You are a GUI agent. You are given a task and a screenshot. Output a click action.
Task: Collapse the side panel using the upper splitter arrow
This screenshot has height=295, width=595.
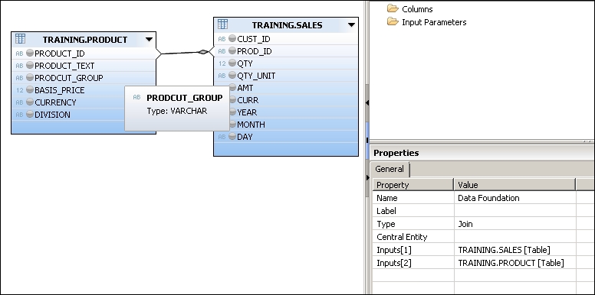pyautogui.click(x=367, y=102)
